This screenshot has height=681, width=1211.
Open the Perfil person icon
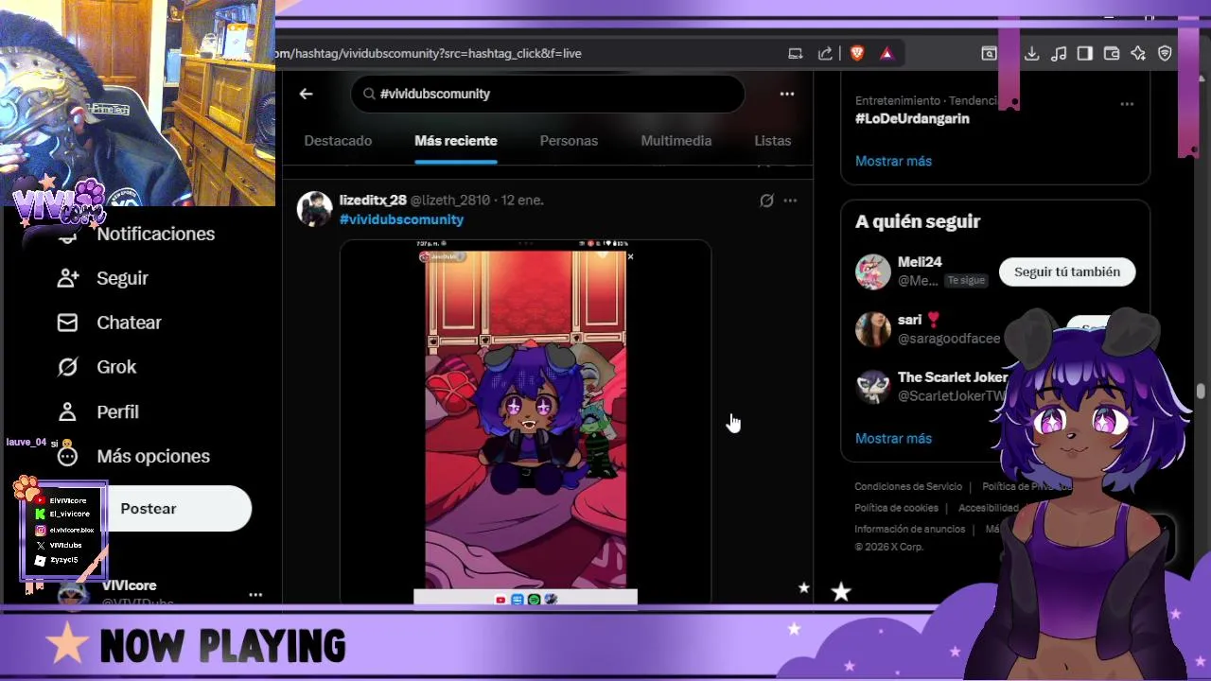click(68, 411)
